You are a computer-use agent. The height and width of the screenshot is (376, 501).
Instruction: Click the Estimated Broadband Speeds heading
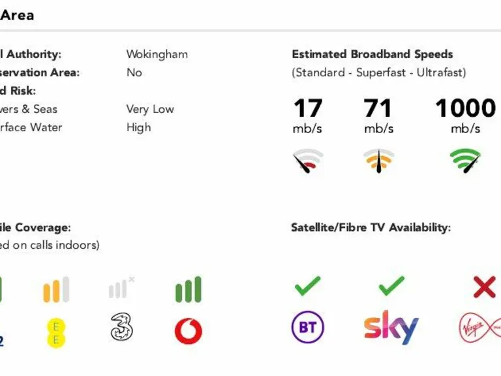[x=372, y=54]
